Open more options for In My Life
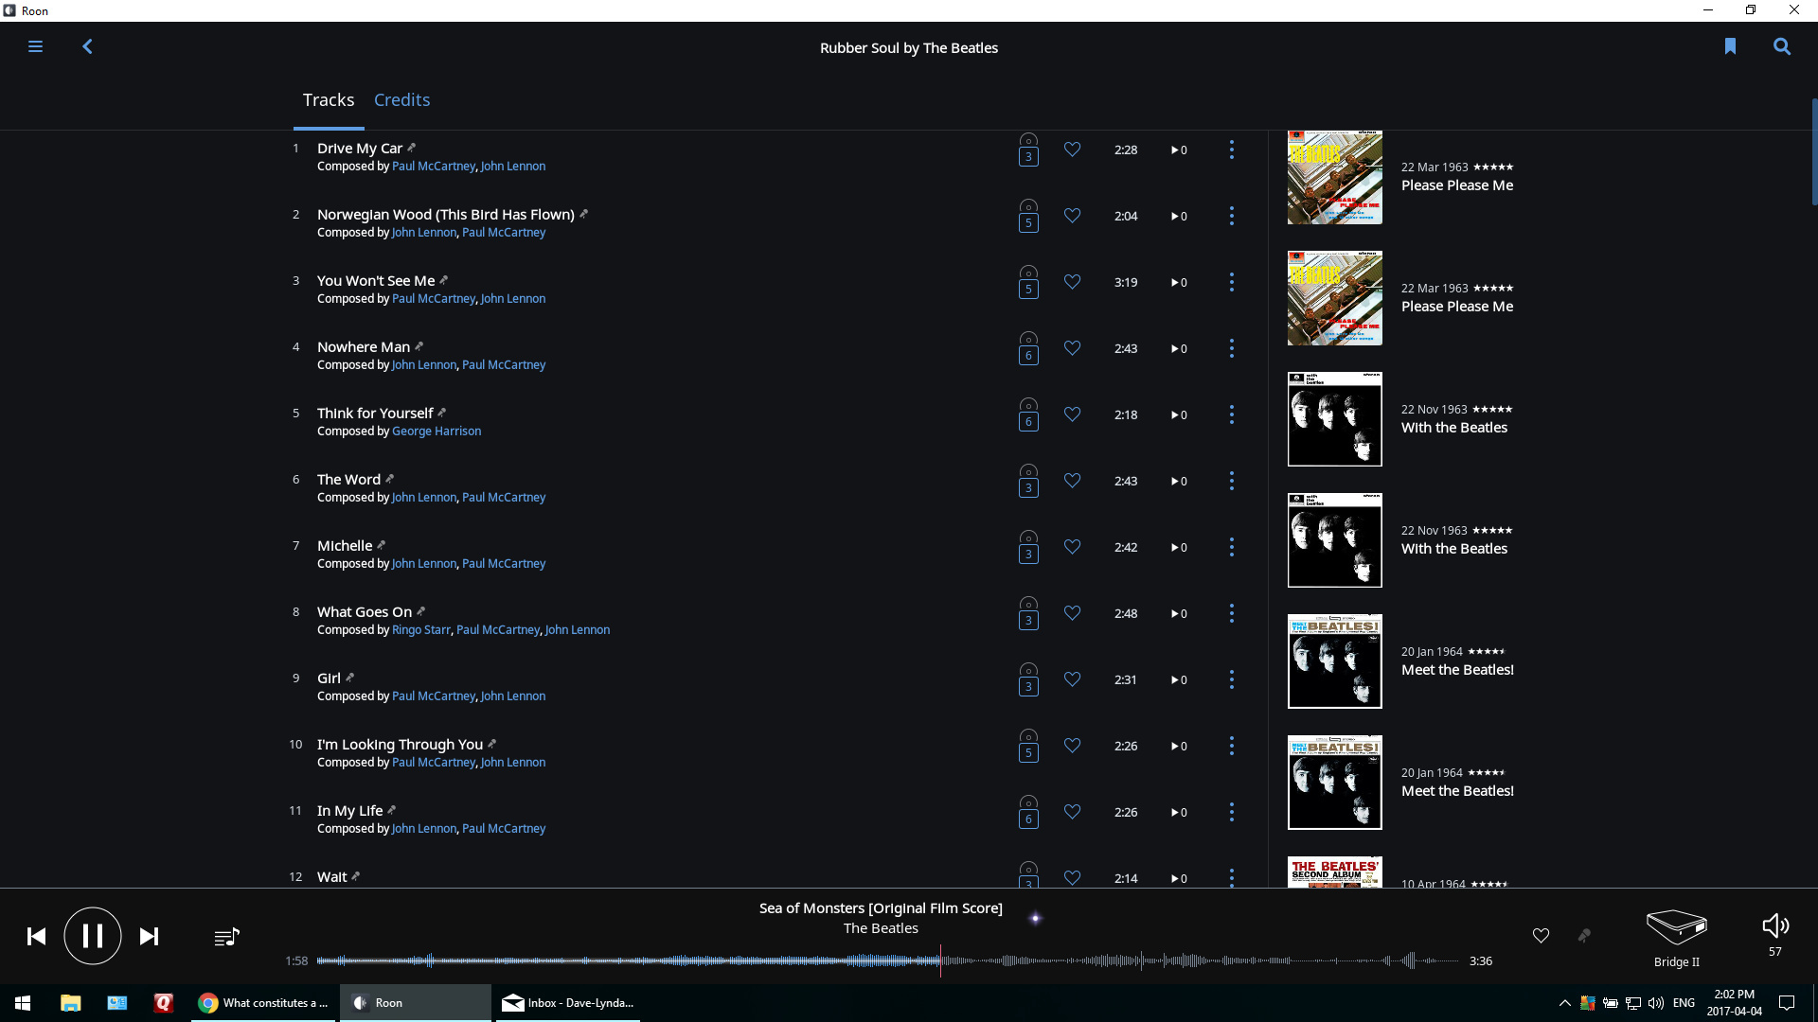Screen dimensions: 1818x1022 pyautogui.click(x=1231, y=812)
